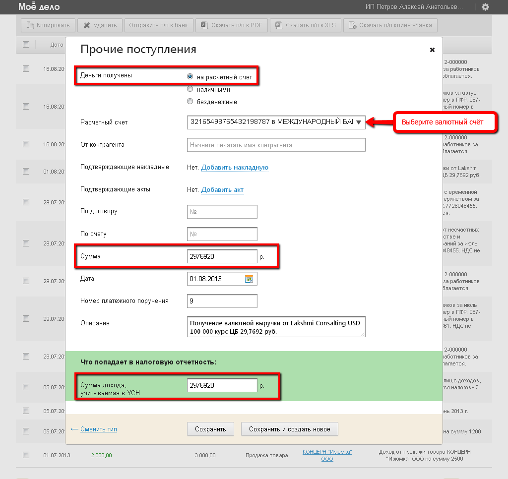Tick the select-all checkbox in table header
Screen dimensions: 508x479
26,44
